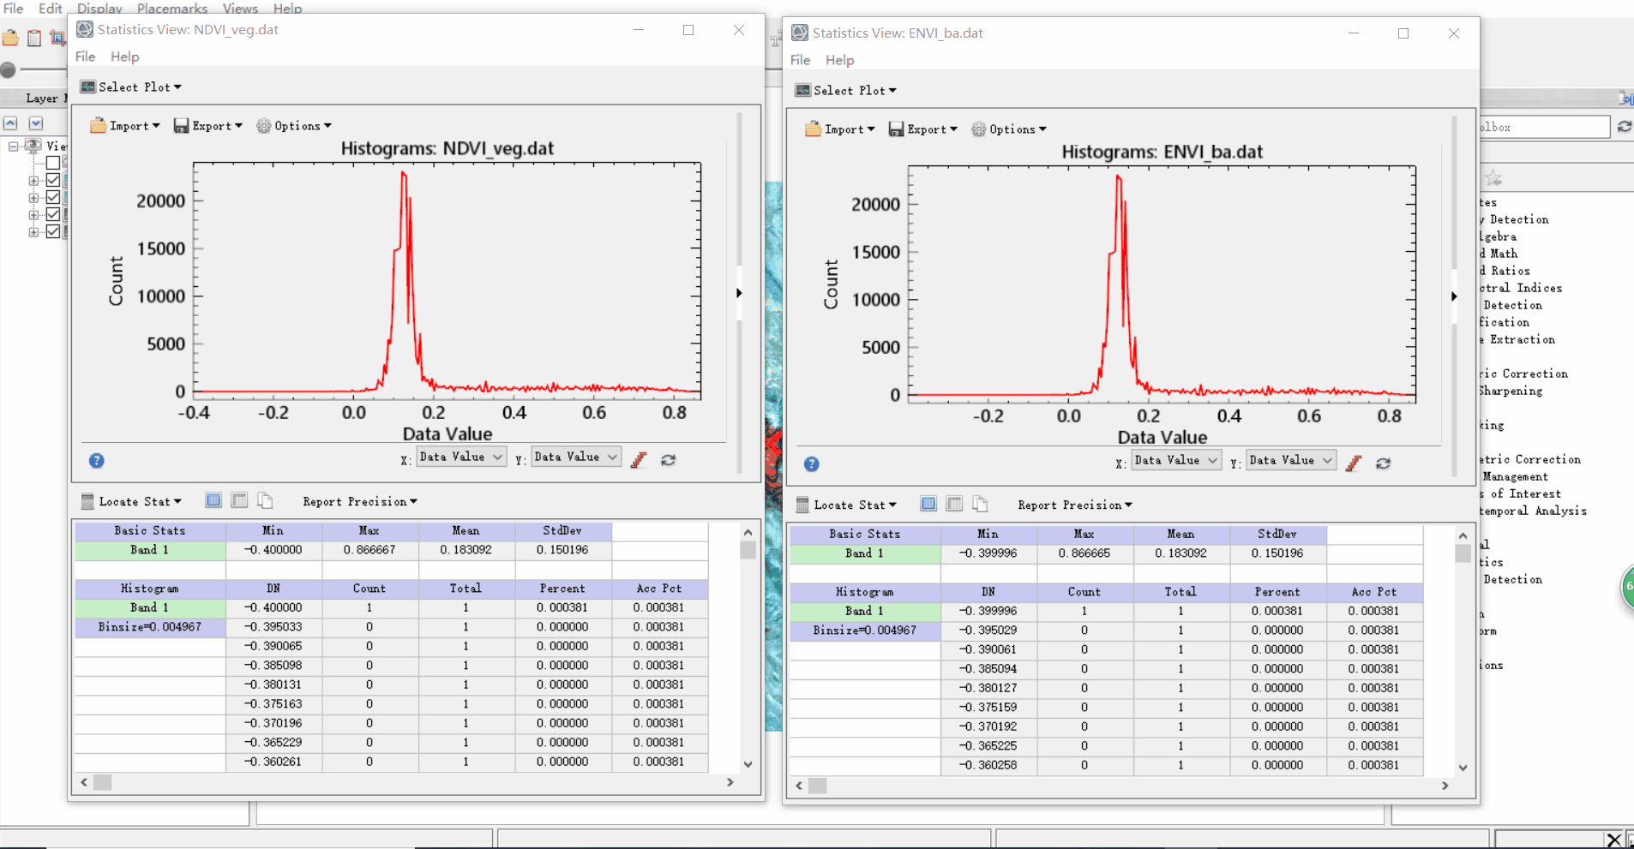
Task: Open Y axis Data Value combo in NDVI_veg.dat window
Action: (x=576, y=457)
